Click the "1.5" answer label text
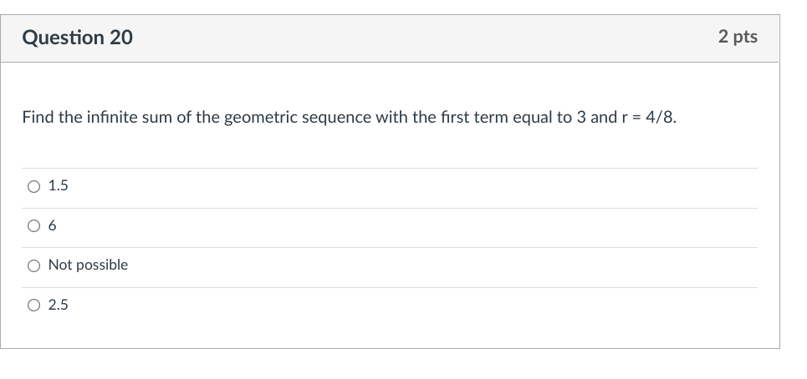 59,186
